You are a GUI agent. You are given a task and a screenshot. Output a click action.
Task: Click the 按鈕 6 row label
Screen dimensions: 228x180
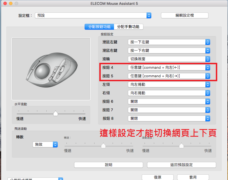(x=108, y=101)
